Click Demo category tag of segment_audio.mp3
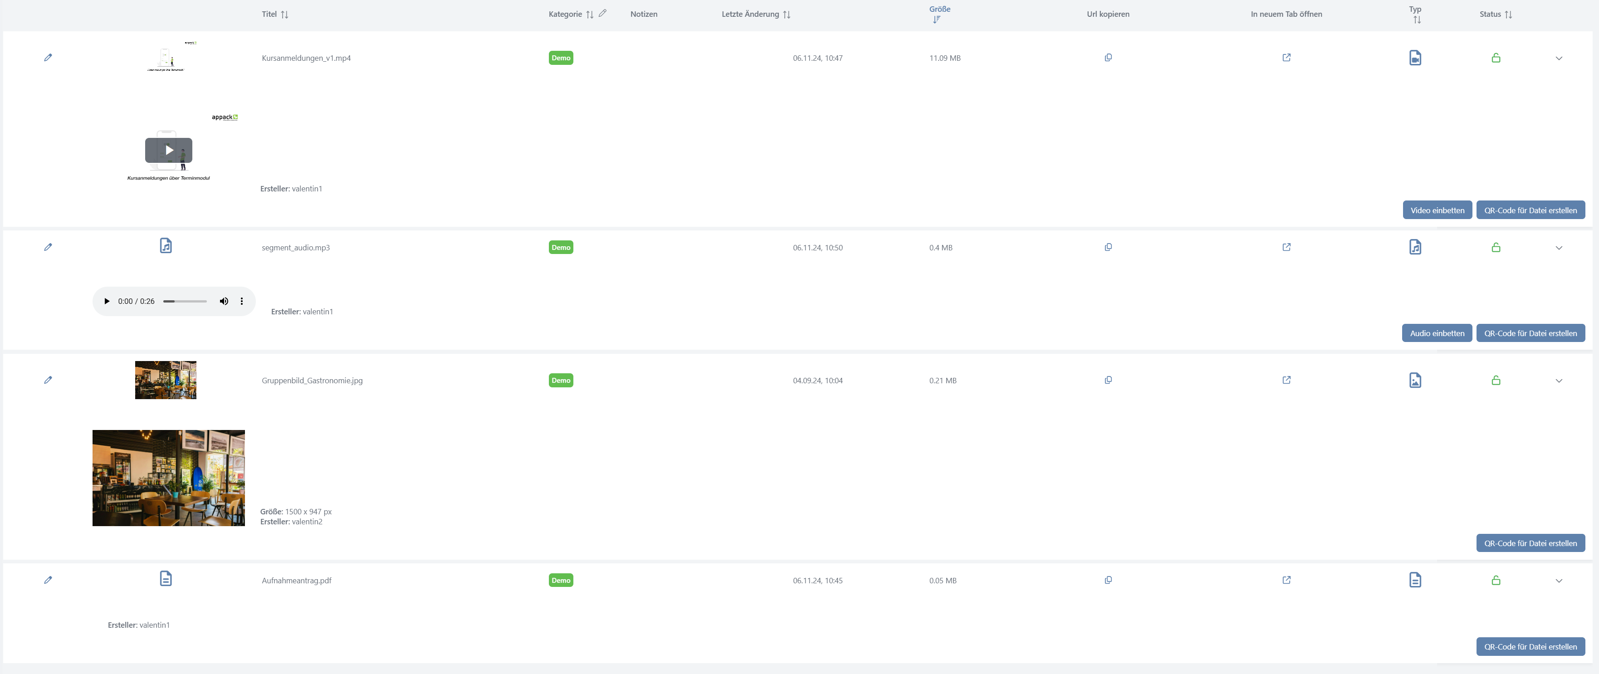 (x=561, y=247)
